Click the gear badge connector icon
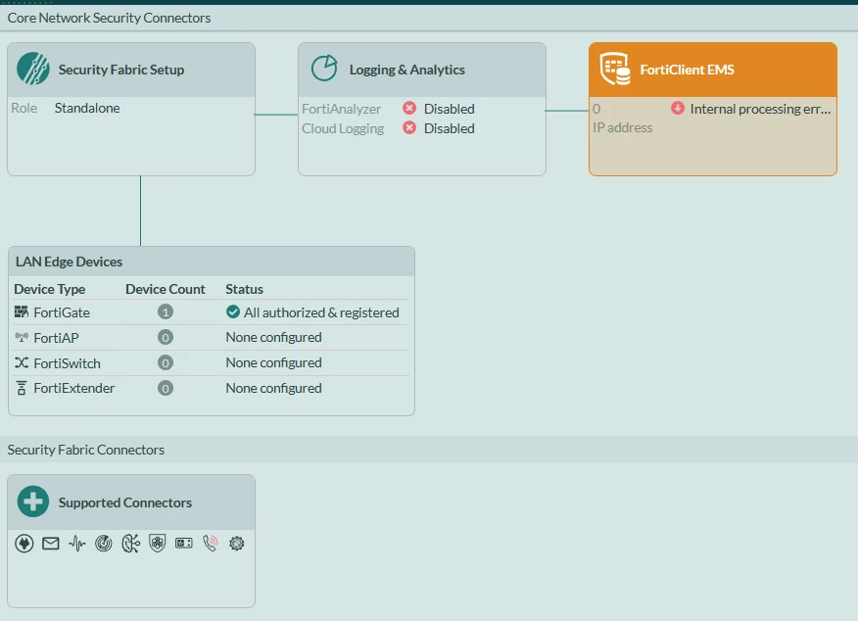This screenshot has height=621, width=858. [236, 544]
